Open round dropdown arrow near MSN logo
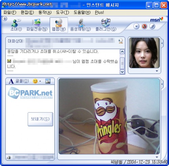The height and width of the screenshot is (166, 169). tap(137, 26)
